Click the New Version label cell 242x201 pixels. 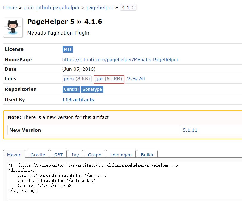click(x=94, y=130)
